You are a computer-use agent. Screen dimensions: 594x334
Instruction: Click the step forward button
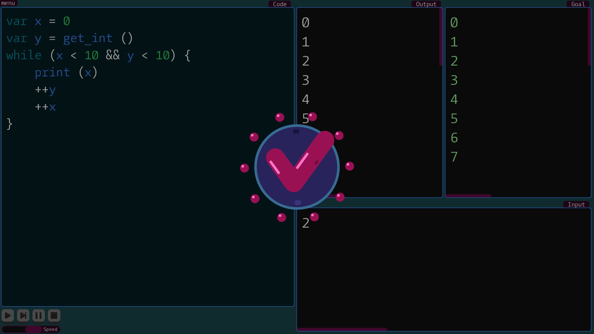click(23, 315)
